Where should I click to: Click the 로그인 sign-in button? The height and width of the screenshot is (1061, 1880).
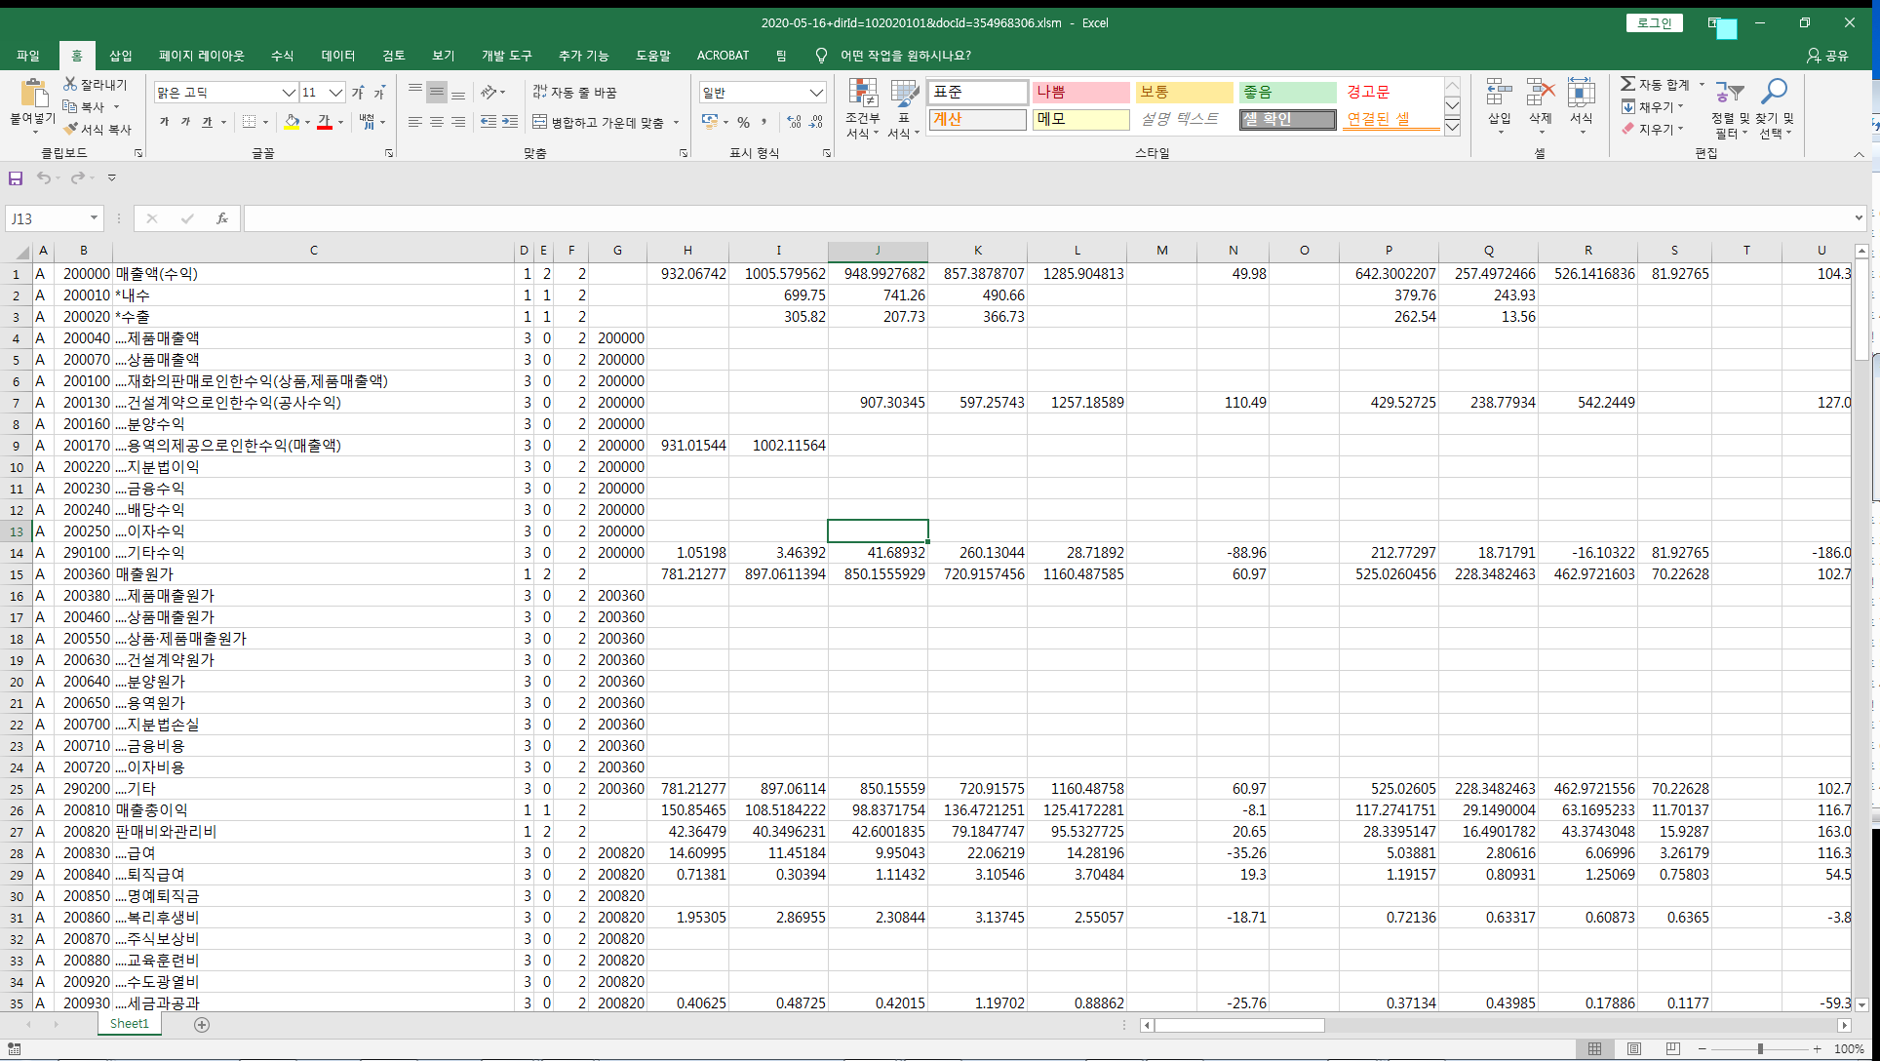pos(1654,22)
